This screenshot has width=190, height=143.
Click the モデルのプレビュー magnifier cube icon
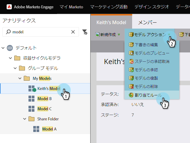pyautogui.click(x=131, y=53)
